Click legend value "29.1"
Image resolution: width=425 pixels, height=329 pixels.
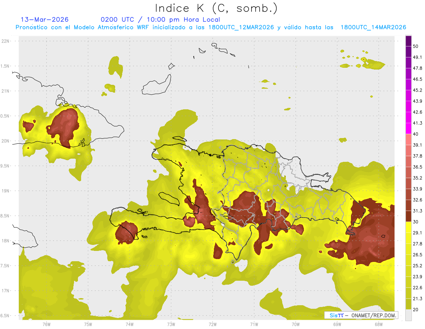click(417, 233)
